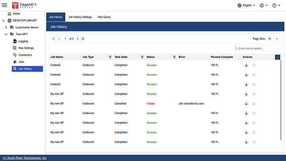Expand the Local Admin Server tree node
Image resolution: width=286 pixels, height=161 pixels.
(x=6, y=28)
